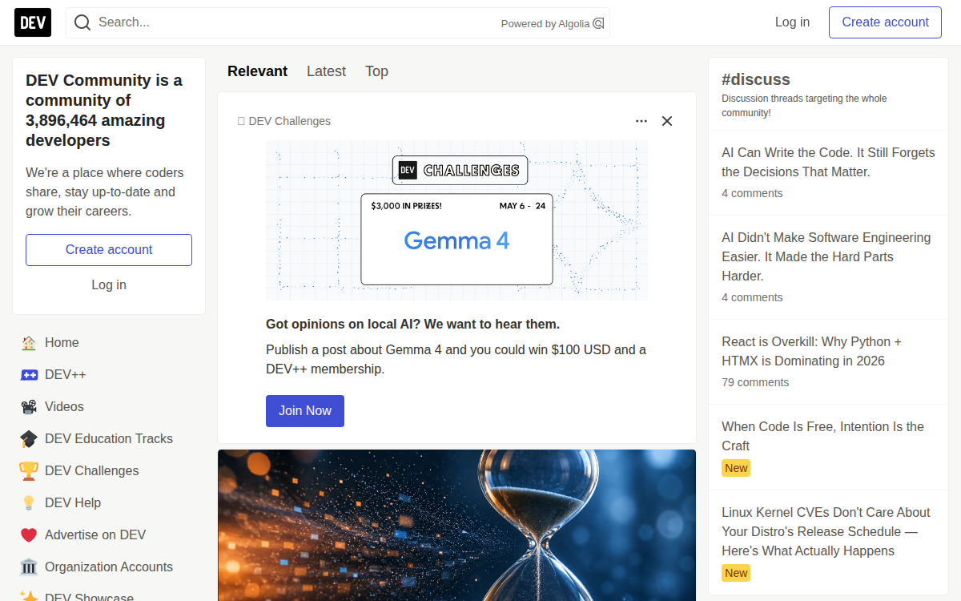961x601 pixels.
Task: Click the Join Now button
Action: (x=305, y=411)
